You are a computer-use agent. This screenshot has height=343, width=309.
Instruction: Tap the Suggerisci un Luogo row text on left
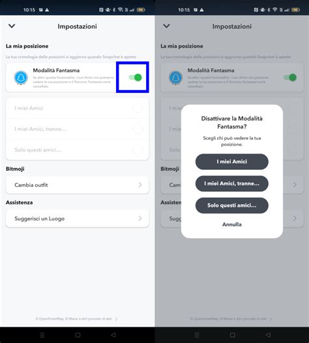pyautogui.click(x=40, y=219)
